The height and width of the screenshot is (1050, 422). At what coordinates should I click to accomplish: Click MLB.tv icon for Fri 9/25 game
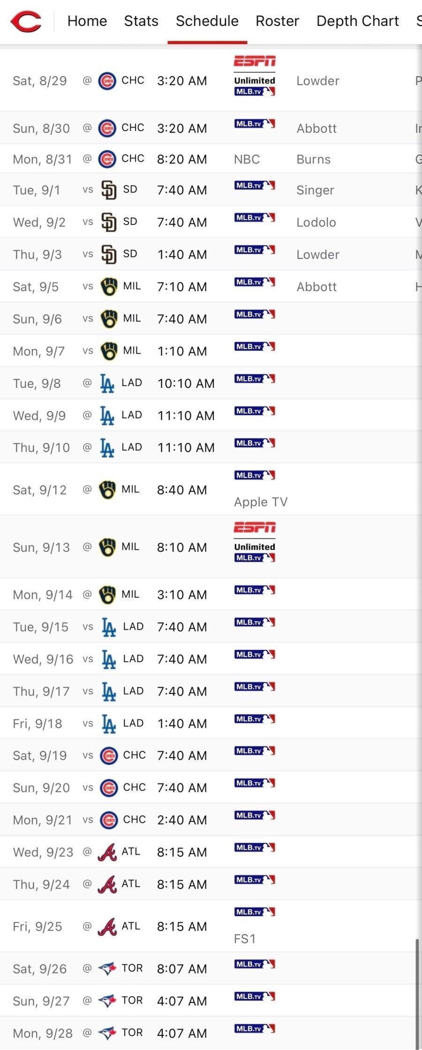pyautogui.click(x=255, y=912)
